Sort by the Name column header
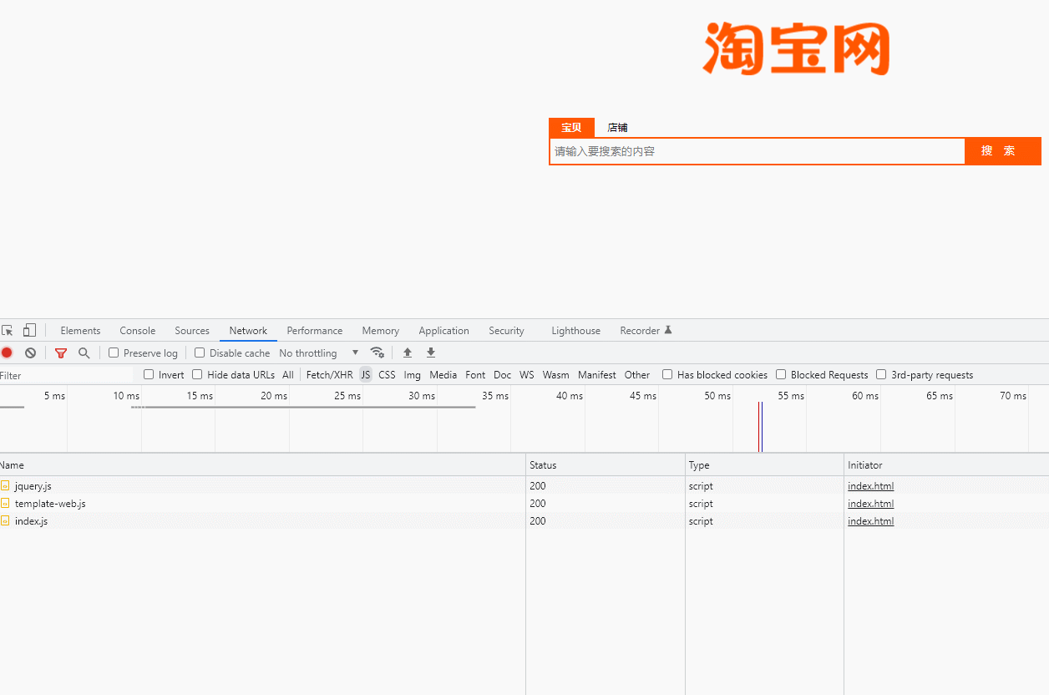 [x=262, y=464]
